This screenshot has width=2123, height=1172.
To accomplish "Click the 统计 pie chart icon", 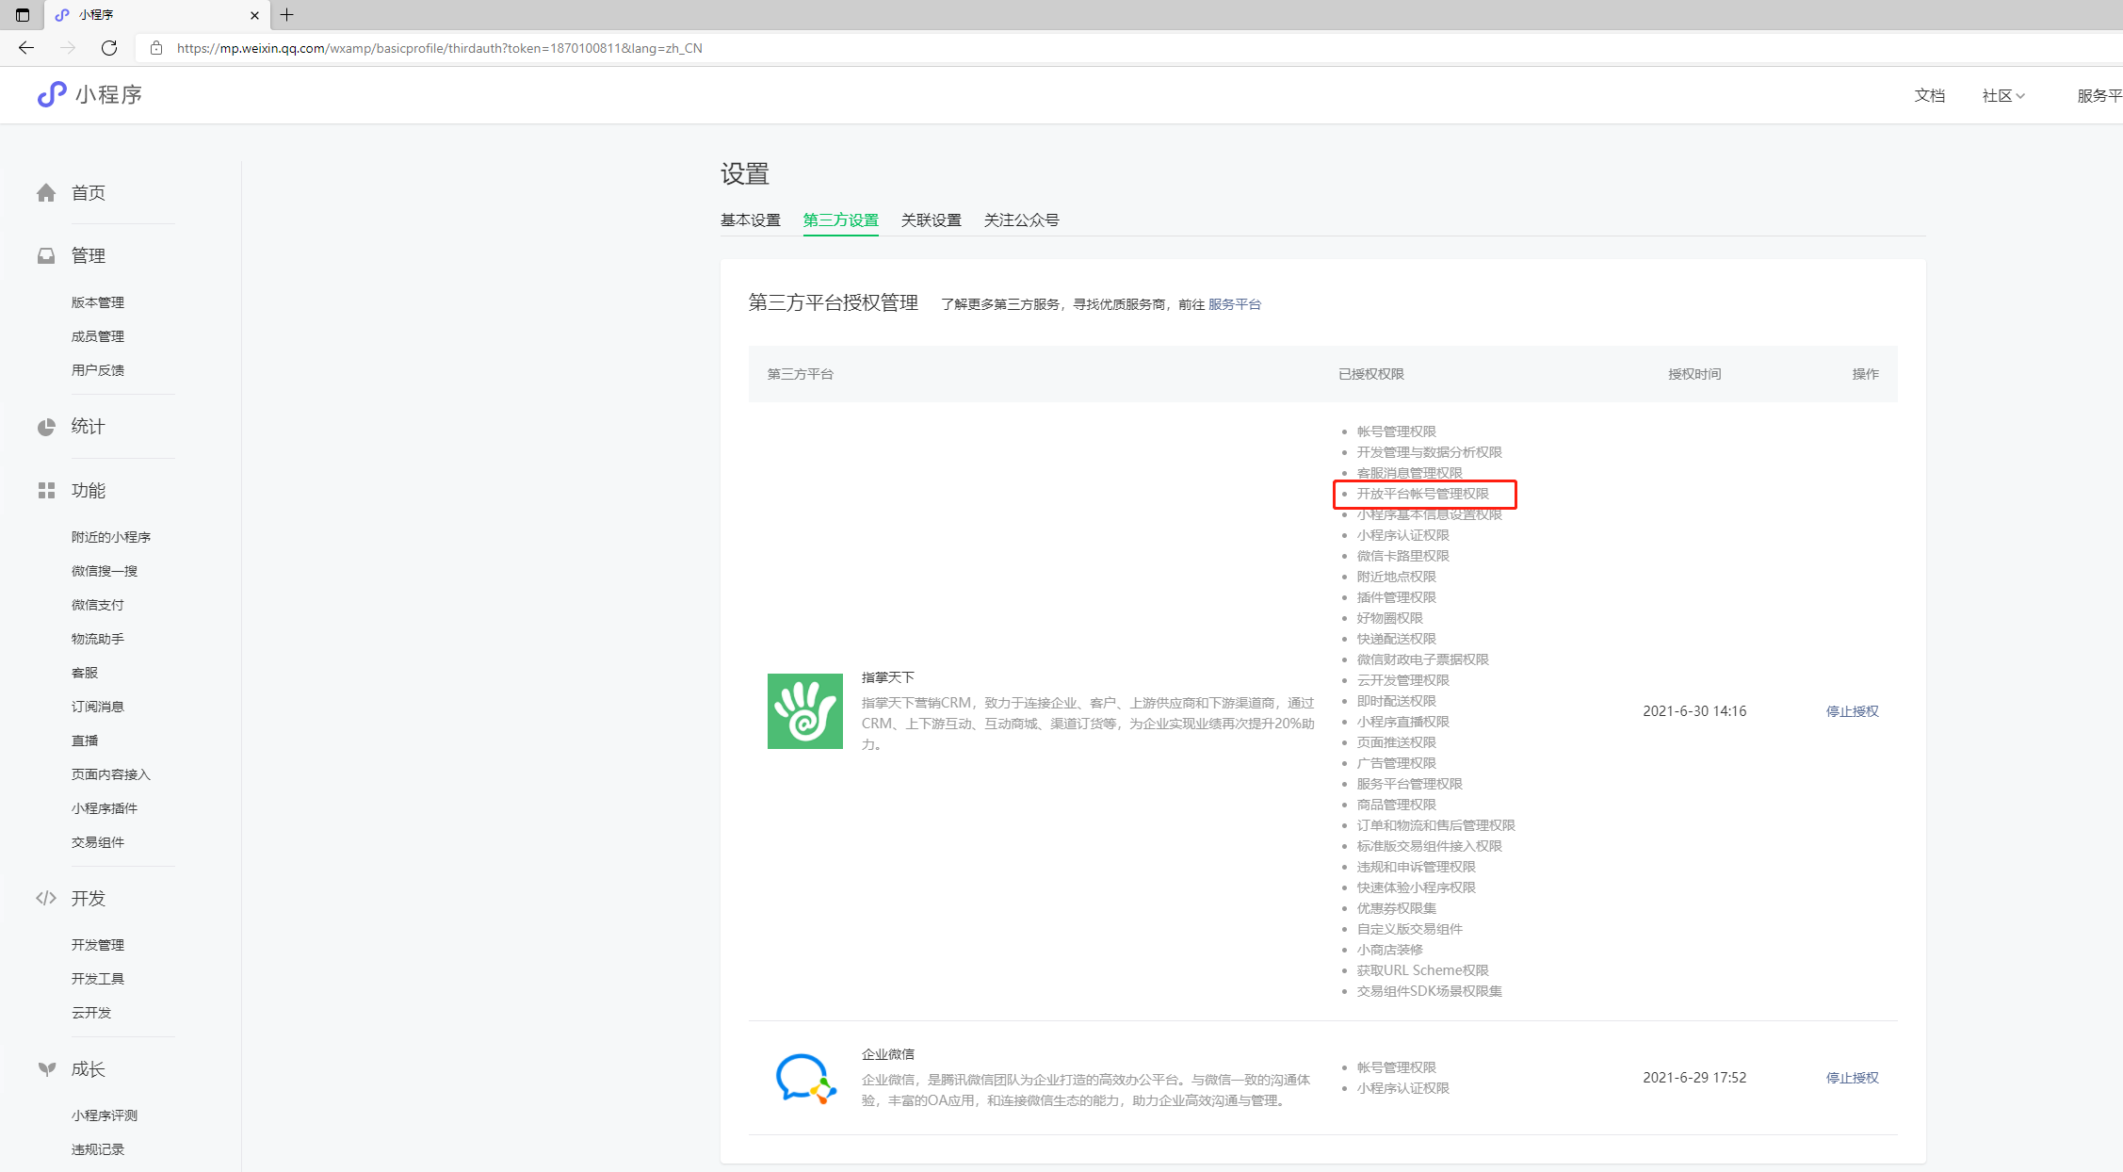I will [46, 427].
